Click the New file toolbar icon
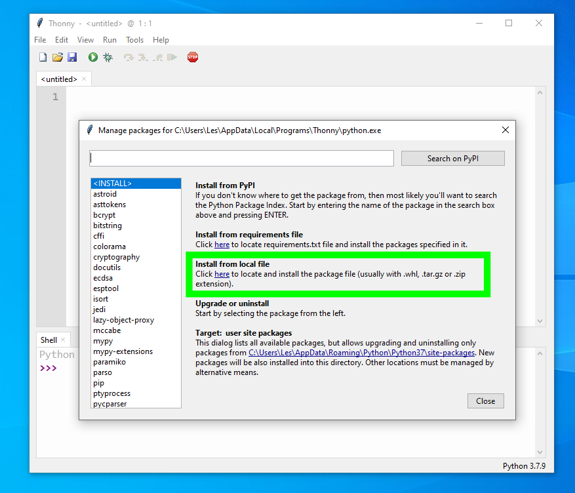 pyautogui.click(x=43, y=57)
